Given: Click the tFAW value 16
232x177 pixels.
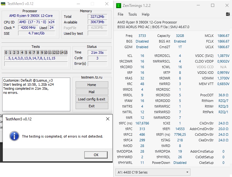Looking at the screenshot, I should pos(142,101).
